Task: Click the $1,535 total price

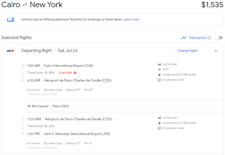Action: click(212, 5)
